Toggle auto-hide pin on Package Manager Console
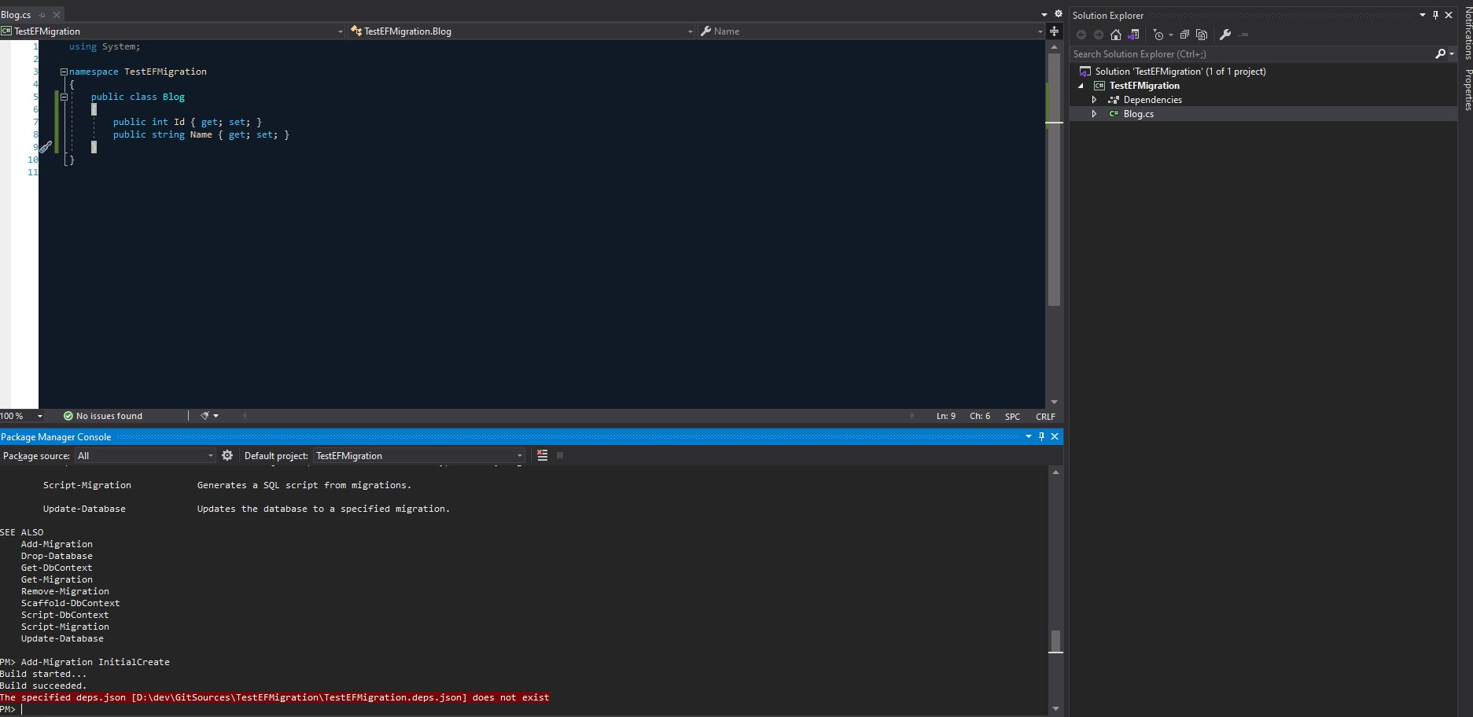1473x717 pixels. coord(1041,436)
